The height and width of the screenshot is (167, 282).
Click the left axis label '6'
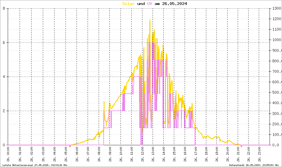[4, 43]
